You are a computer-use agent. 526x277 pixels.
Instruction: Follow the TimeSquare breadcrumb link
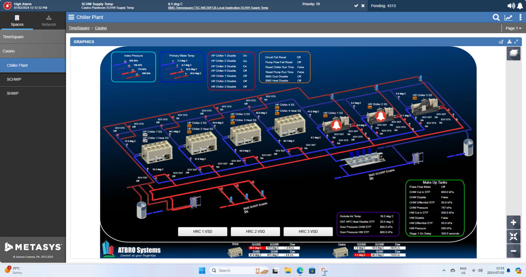coord(79,28)
